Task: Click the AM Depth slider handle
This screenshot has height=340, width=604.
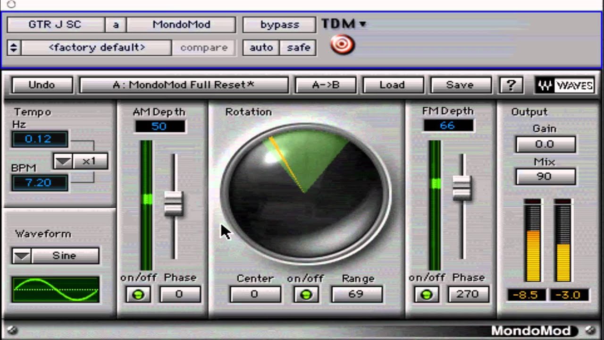Action: click(174, 204)
